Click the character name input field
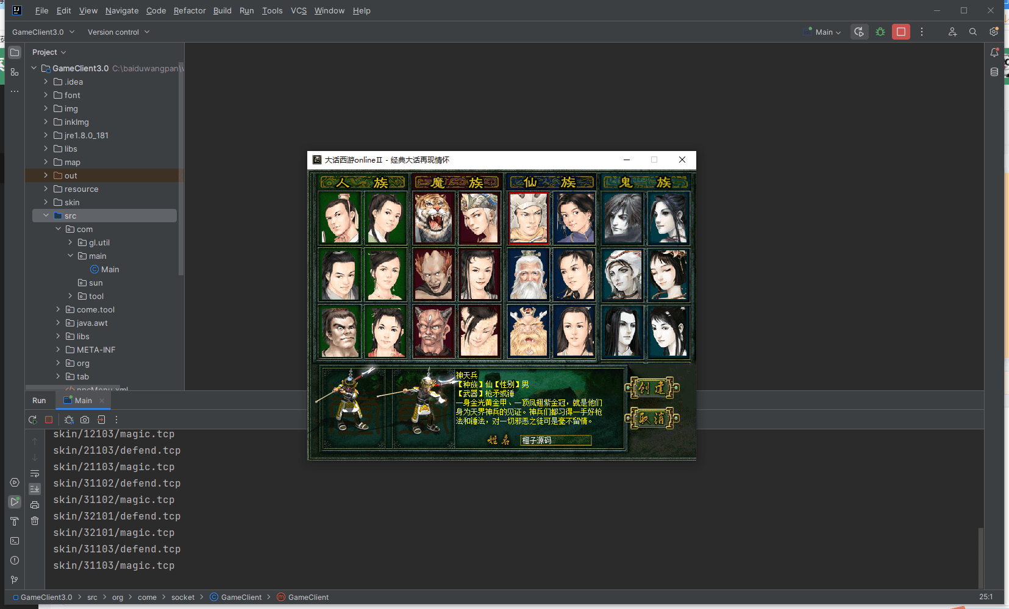 pyautogui.click(x=555, y=440)
